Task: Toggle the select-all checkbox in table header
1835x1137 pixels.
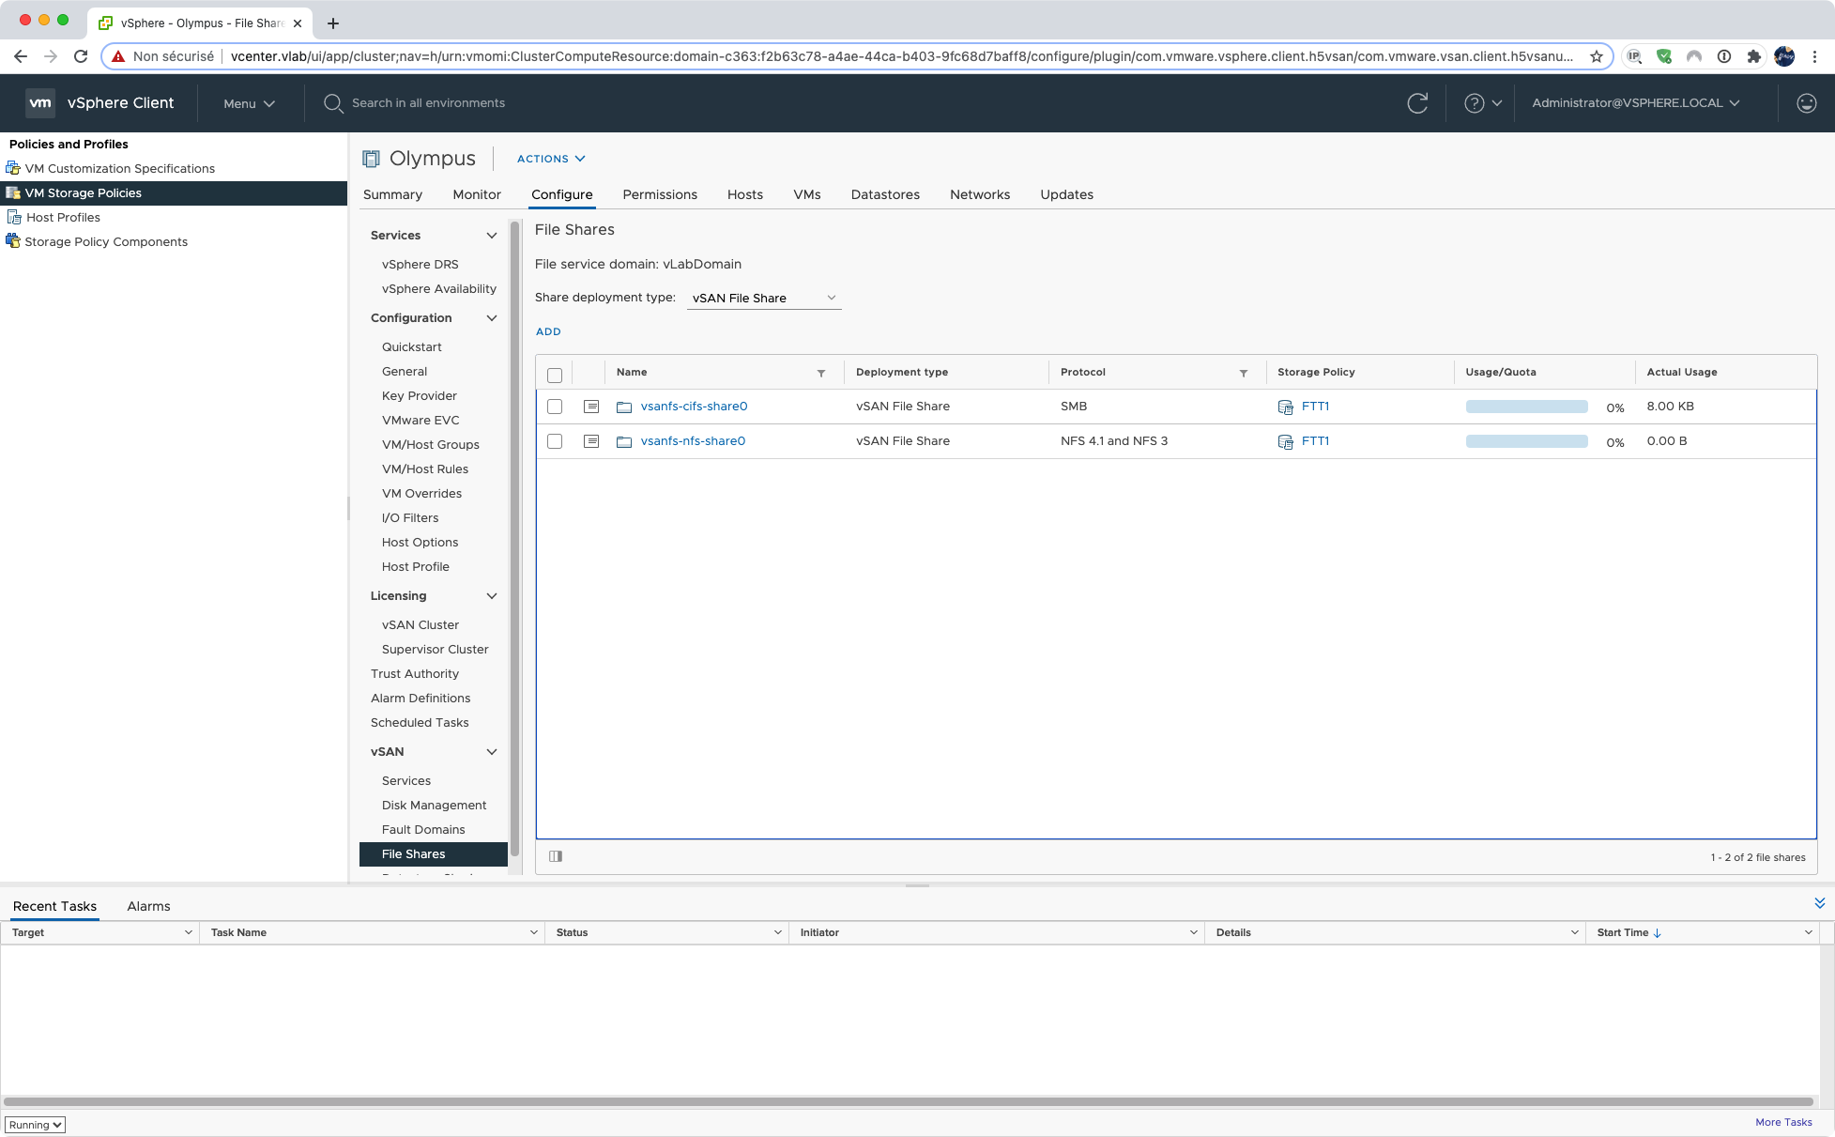Action: coord(555,375)
